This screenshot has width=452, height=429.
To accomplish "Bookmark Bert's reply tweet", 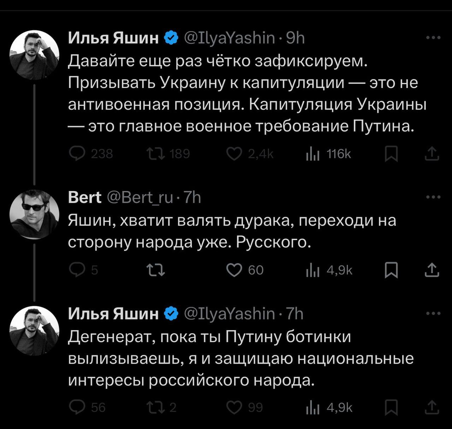I will [x=391, y=270].
